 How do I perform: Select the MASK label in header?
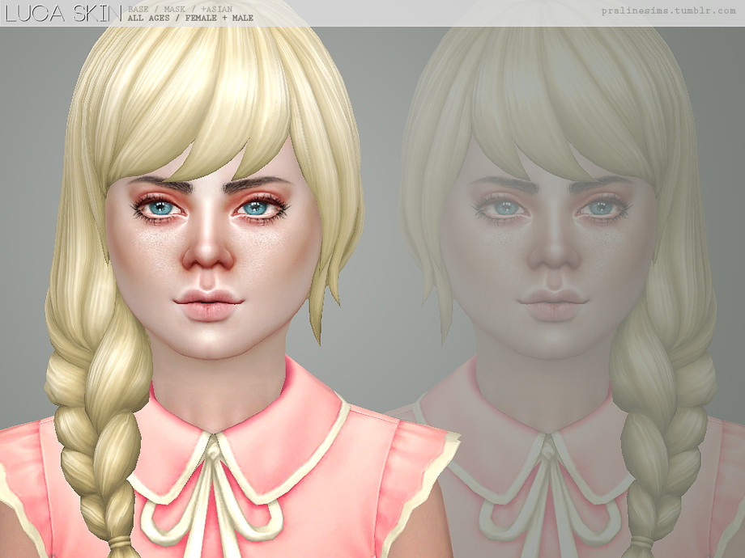[175, 9]
